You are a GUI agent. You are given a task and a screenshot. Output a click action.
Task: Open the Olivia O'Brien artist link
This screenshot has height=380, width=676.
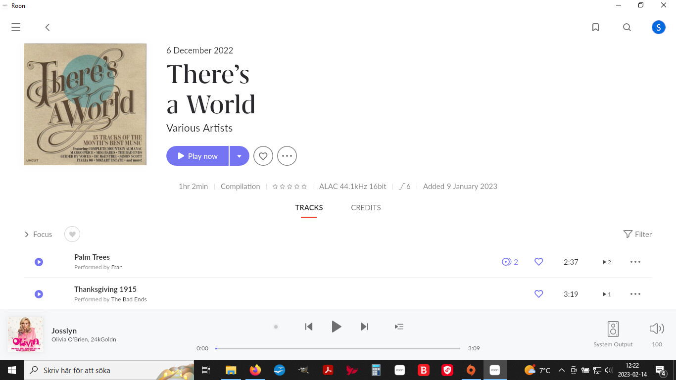[x=70, y=339]
